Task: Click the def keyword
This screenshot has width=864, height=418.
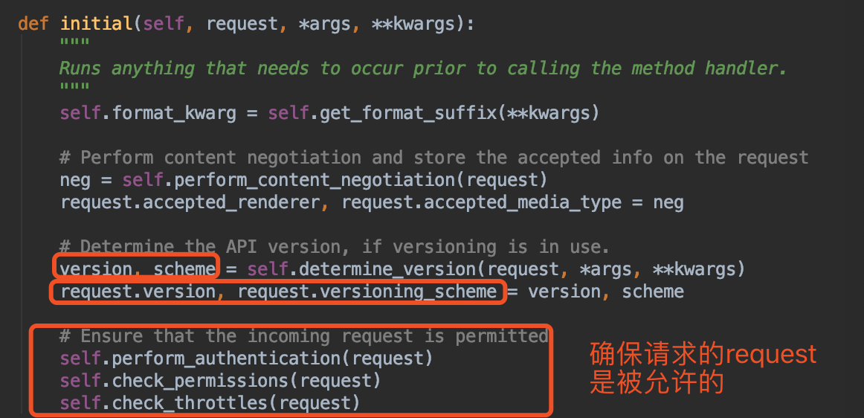Action: pyautogui.click(x=33, y=24)
